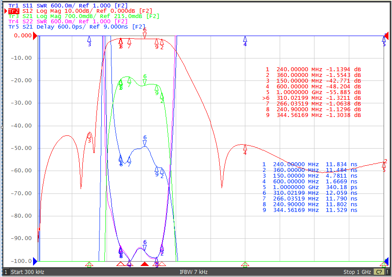Select trace Tr1 S11 SWR label
The height and width of the screenshot is (277, 392).
click(68, 5)
